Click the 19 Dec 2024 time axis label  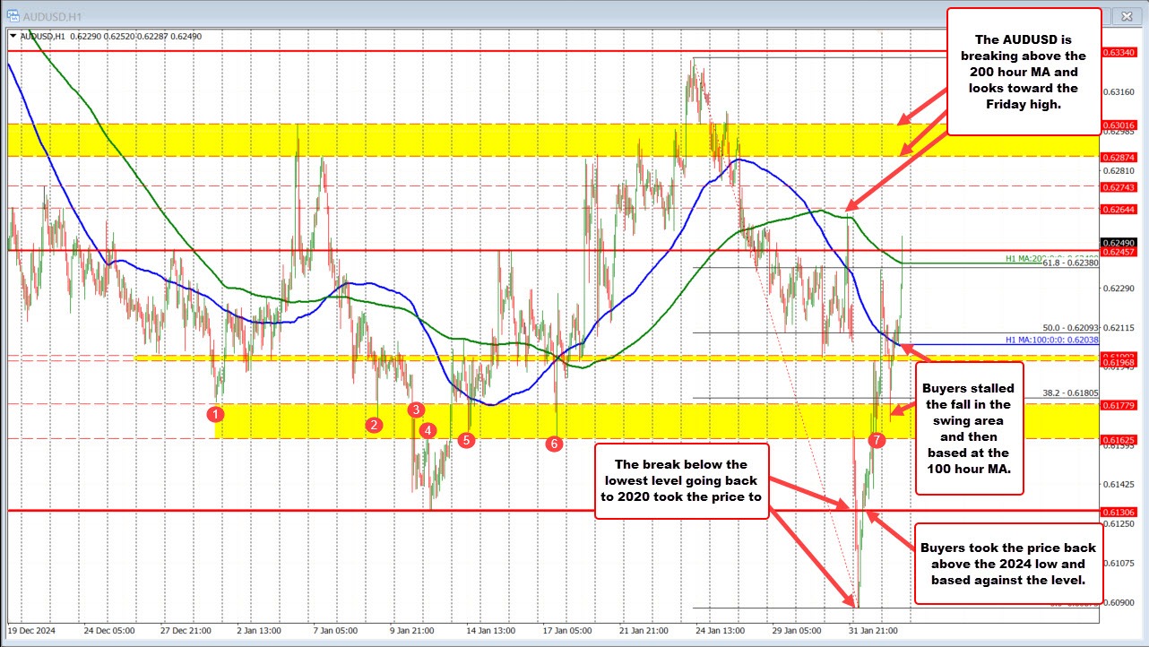[31, 630]
